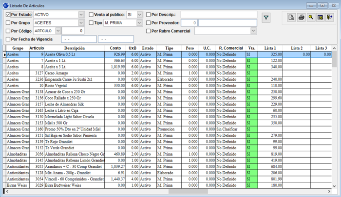Open the magnifier search tool

tap(311, 17)
